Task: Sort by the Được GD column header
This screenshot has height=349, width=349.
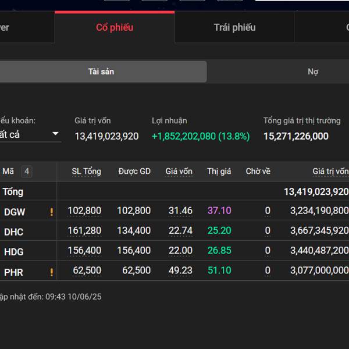Action: pyautogui.click(x=134, y=172)
